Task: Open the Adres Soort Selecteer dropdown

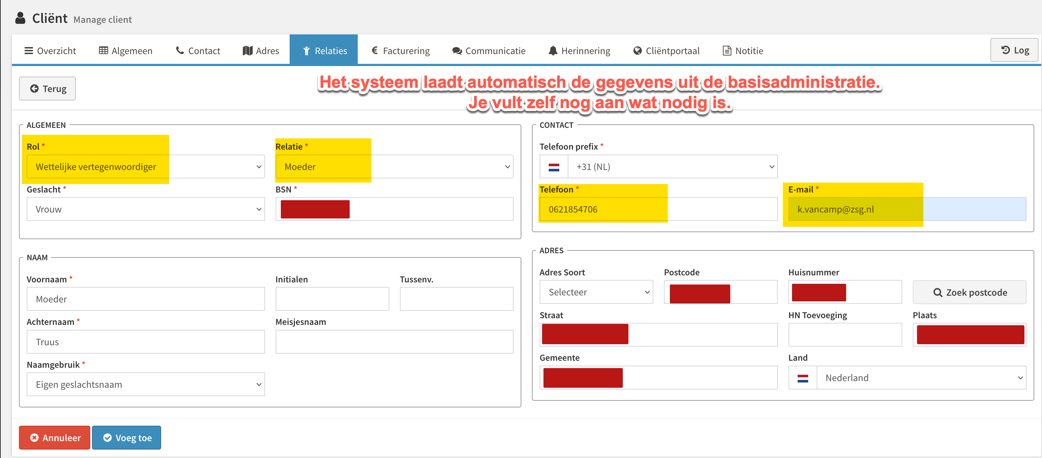Action: pos(596,292)
